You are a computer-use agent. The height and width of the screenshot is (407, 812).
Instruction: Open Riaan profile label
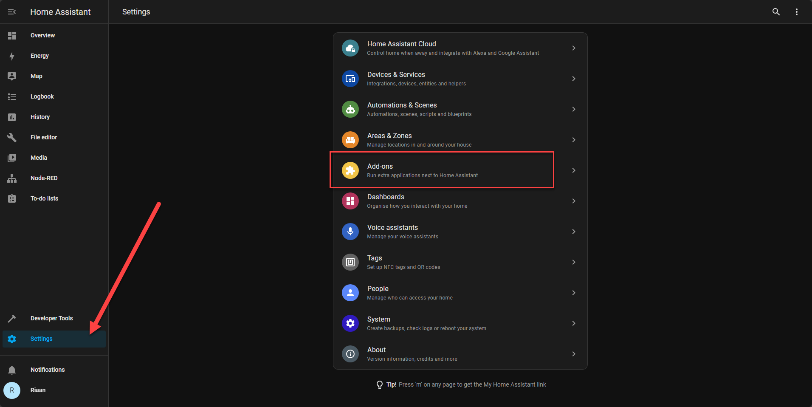(38, 390)
